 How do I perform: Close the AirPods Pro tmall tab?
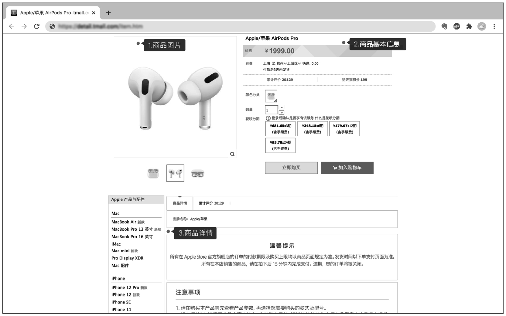94,13
